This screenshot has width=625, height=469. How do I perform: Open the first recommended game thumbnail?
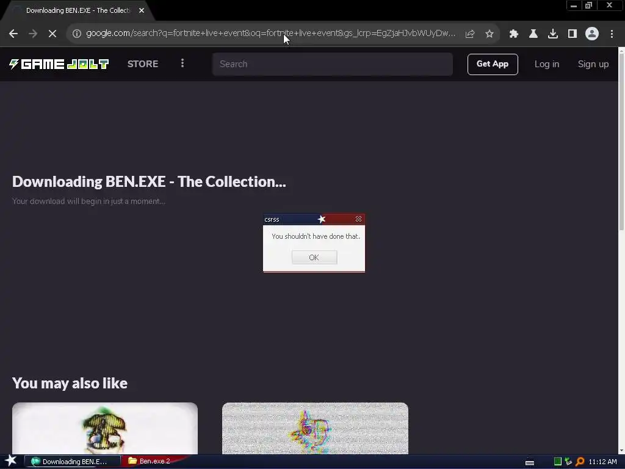(x=105, y=428)
